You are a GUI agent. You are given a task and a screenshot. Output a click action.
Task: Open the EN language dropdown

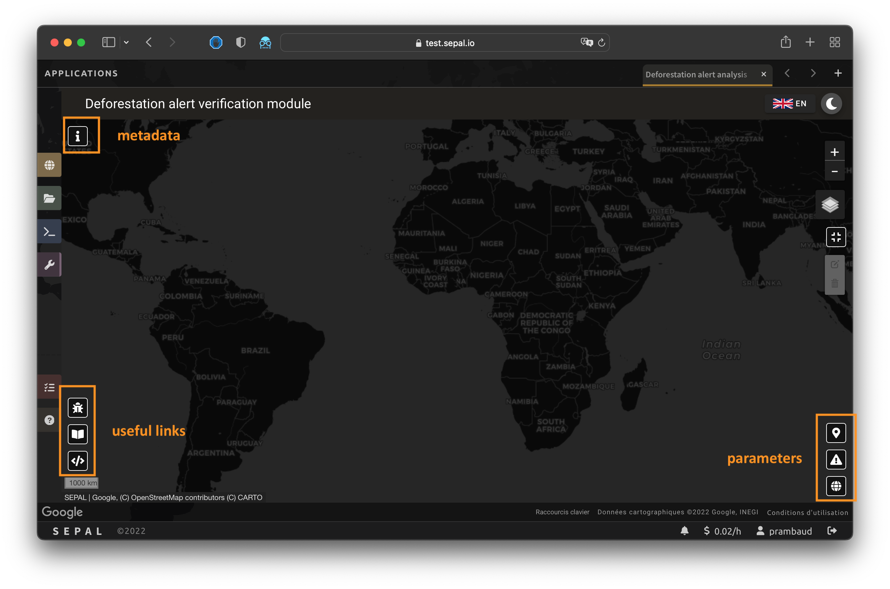(790, 104)
